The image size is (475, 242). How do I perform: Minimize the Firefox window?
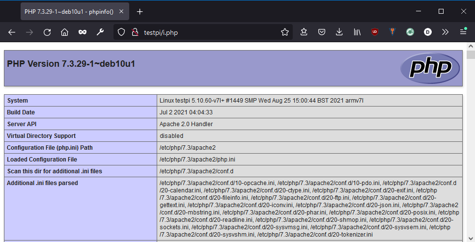click(419, 11)
